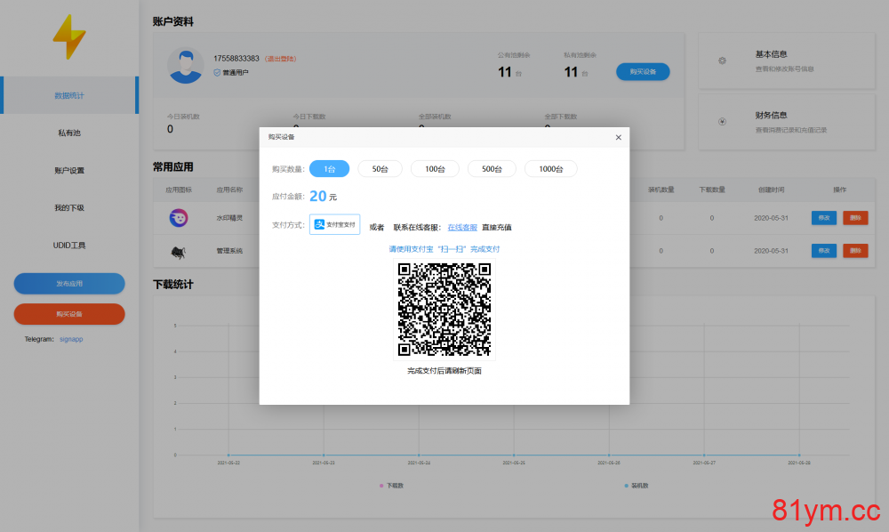Click the 管理系统 cat application icon
The image size is (889, 532).
180,251
